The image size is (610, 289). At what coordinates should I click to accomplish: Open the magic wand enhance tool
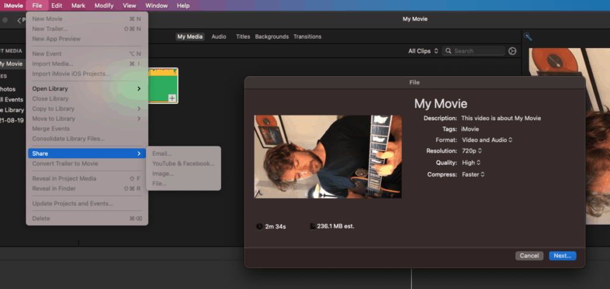[x=528, y=36]
